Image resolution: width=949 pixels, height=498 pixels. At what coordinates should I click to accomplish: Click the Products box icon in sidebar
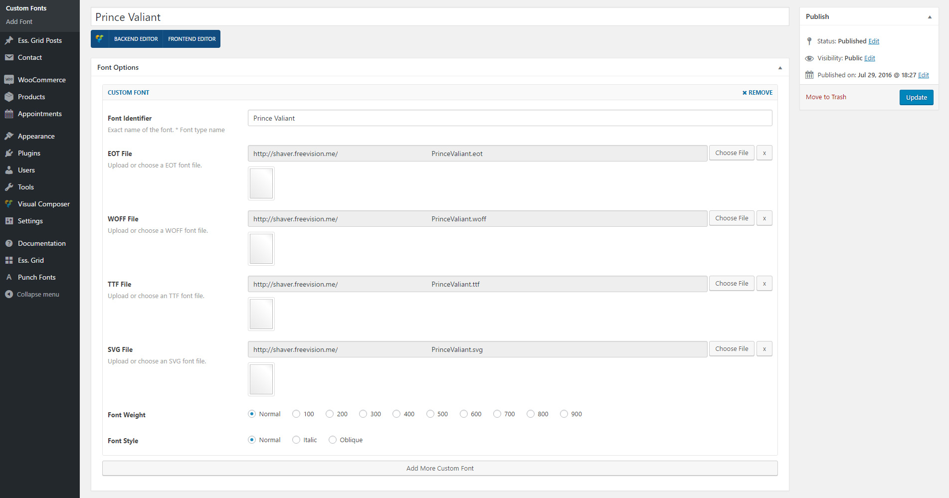point(9,97)
